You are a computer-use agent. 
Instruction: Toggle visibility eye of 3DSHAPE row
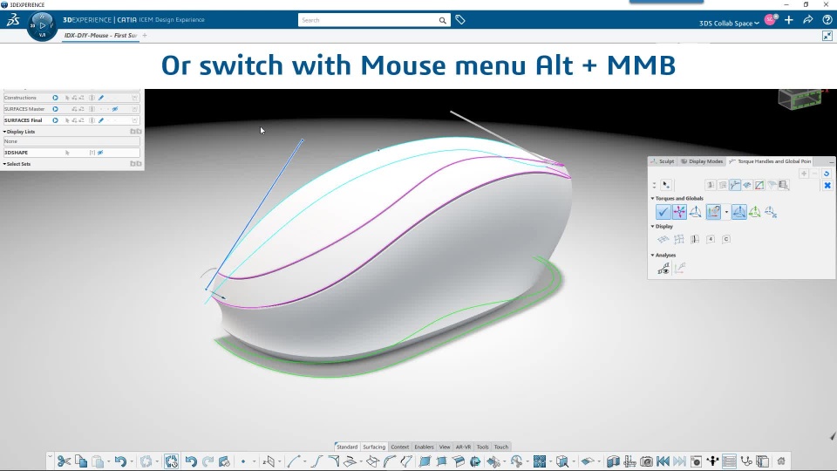(x=100, y=153)
